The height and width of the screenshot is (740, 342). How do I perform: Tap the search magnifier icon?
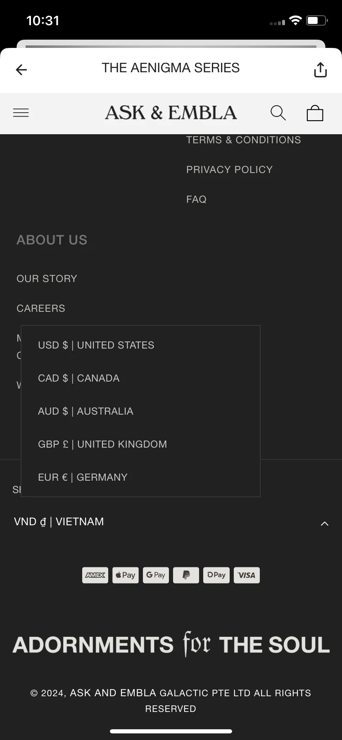(x=278, y=113)
